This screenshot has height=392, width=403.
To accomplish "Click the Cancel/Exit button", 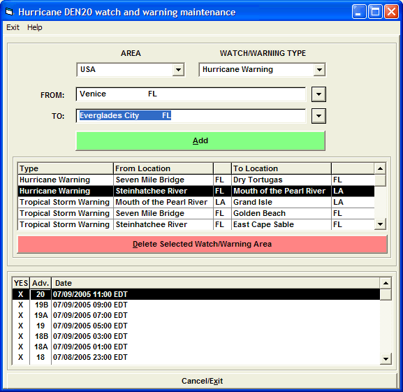I will [202, 381].
